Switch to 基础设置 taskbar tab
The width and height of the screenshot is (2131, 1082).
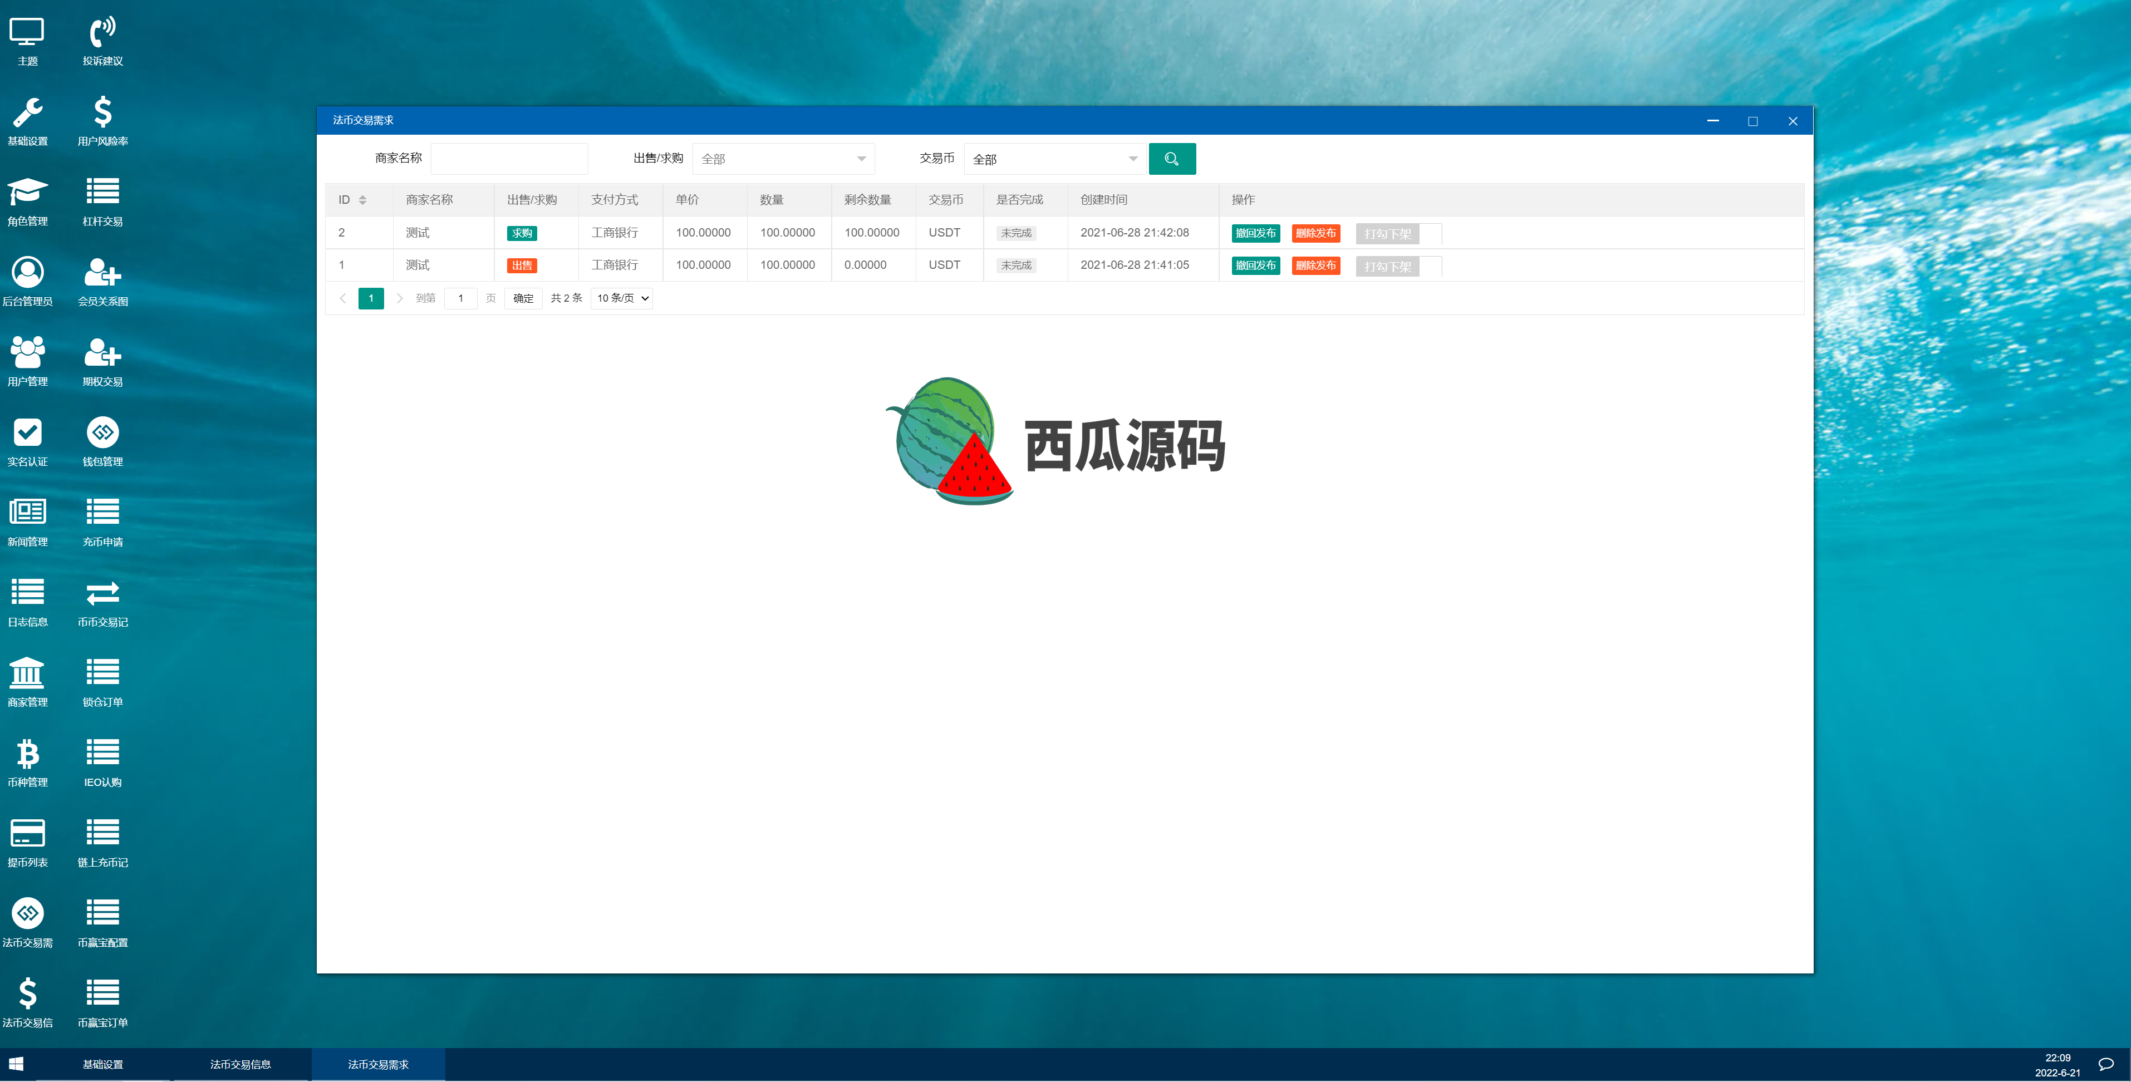(x=102, y=1065)
